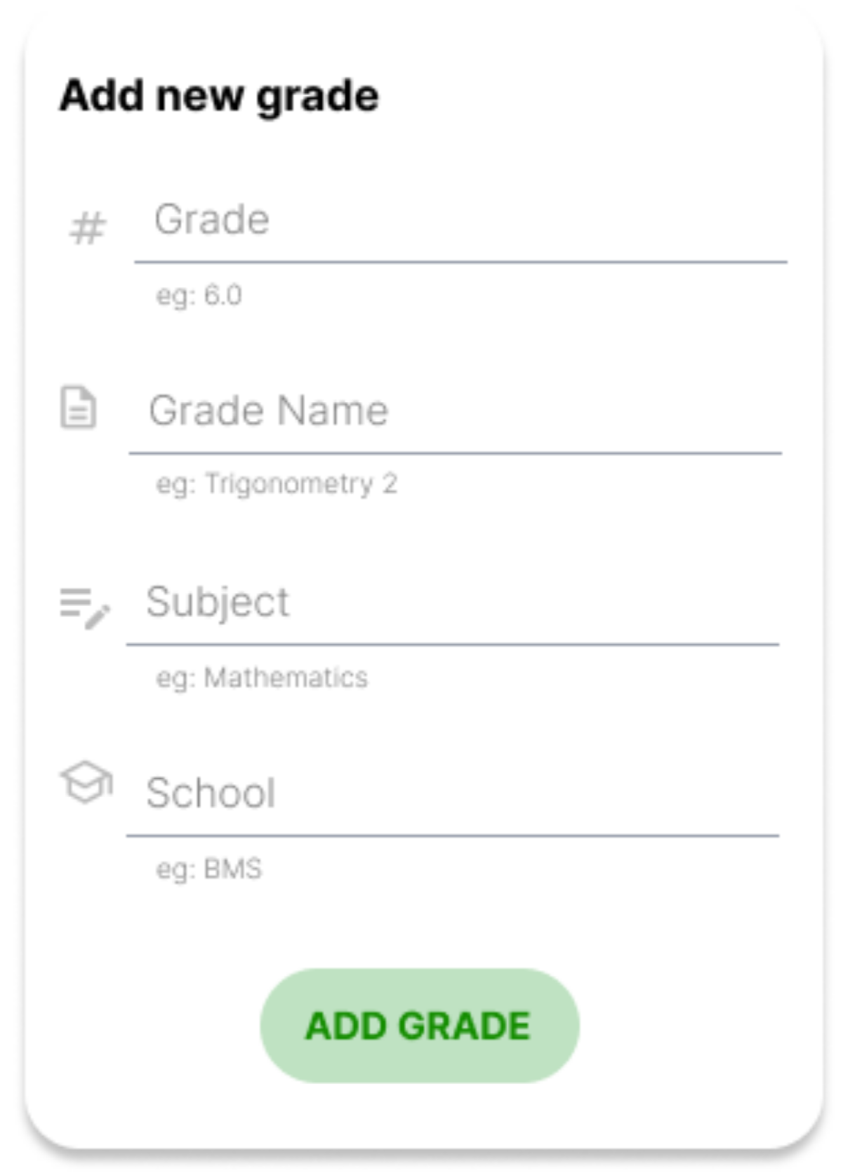Click the underline beneath the Grade Name field

455,453
